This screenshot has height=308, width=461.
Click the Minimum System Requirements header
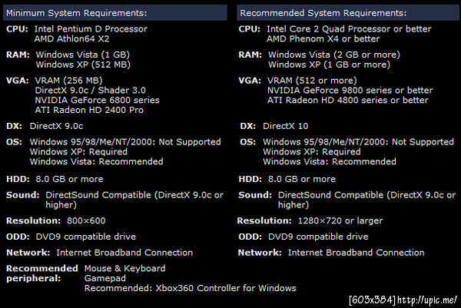click(x=115, y=13)
